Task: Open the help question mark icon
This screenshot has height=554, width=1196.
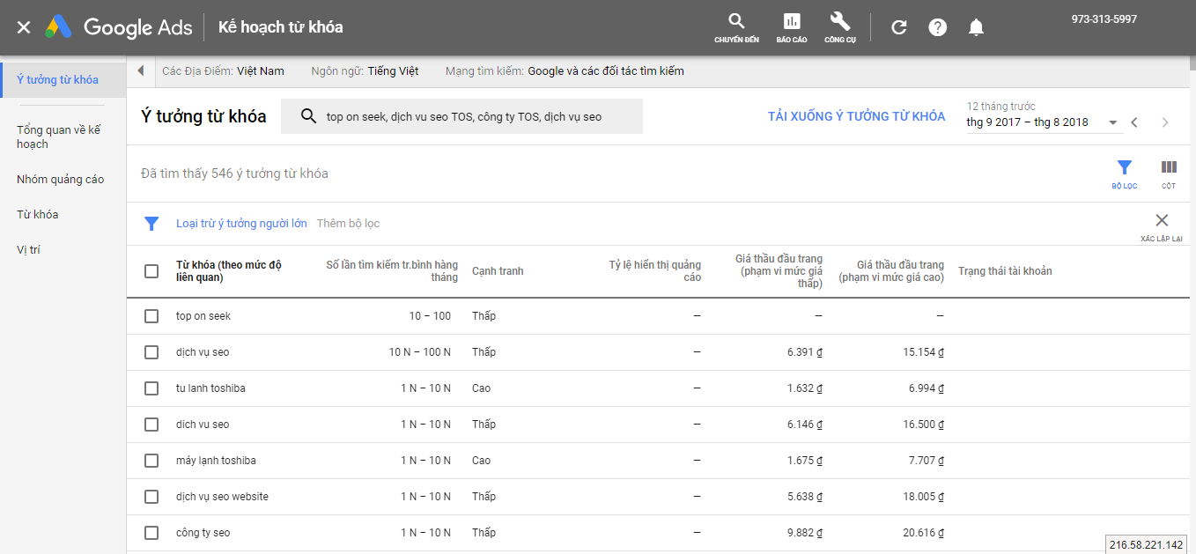Action: pyautogui.click(x=938, y=27)
